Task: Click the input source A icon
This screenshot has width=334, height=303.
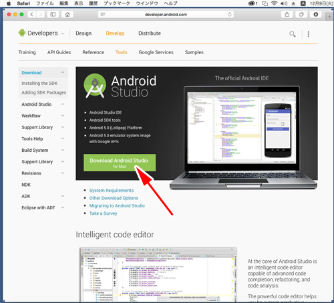Action: (303, 3)
